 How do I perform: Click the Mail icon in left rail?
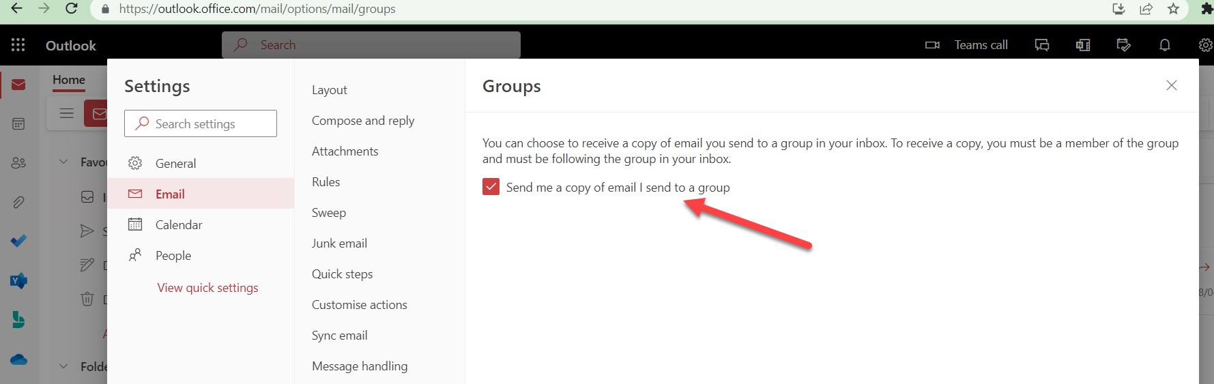[18, 85]
